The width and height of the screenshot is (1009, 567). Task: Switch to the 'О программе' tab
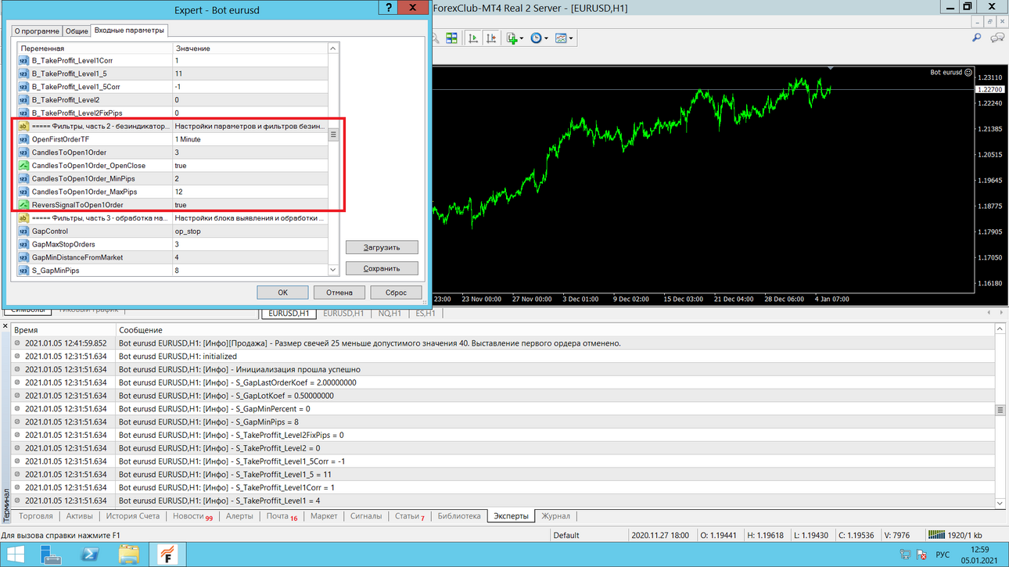point(37,31)
